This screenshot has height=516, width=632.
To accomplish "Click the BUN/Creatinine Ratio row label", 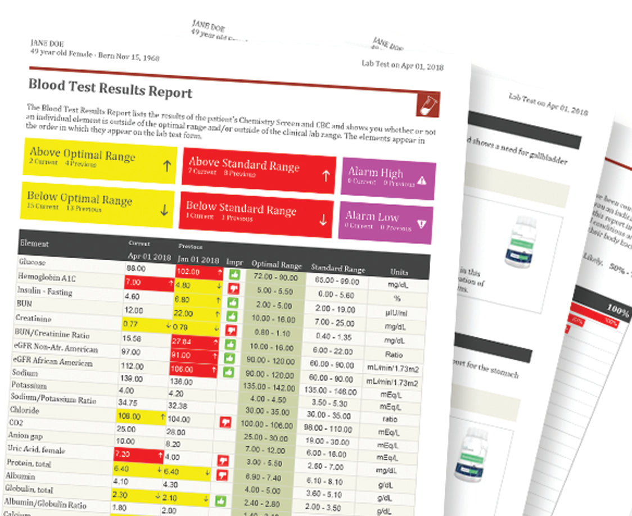I will (52, 333).
